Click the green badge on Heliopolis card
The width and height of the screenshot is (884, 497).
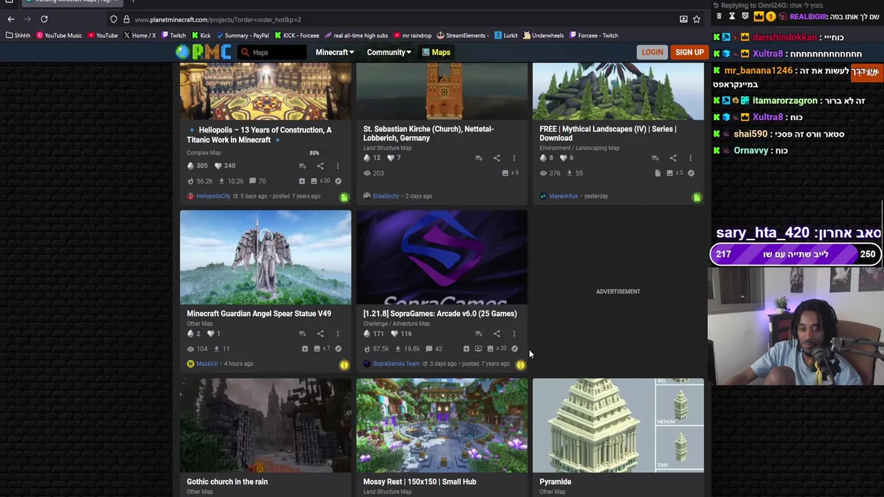tap(344, 197)
